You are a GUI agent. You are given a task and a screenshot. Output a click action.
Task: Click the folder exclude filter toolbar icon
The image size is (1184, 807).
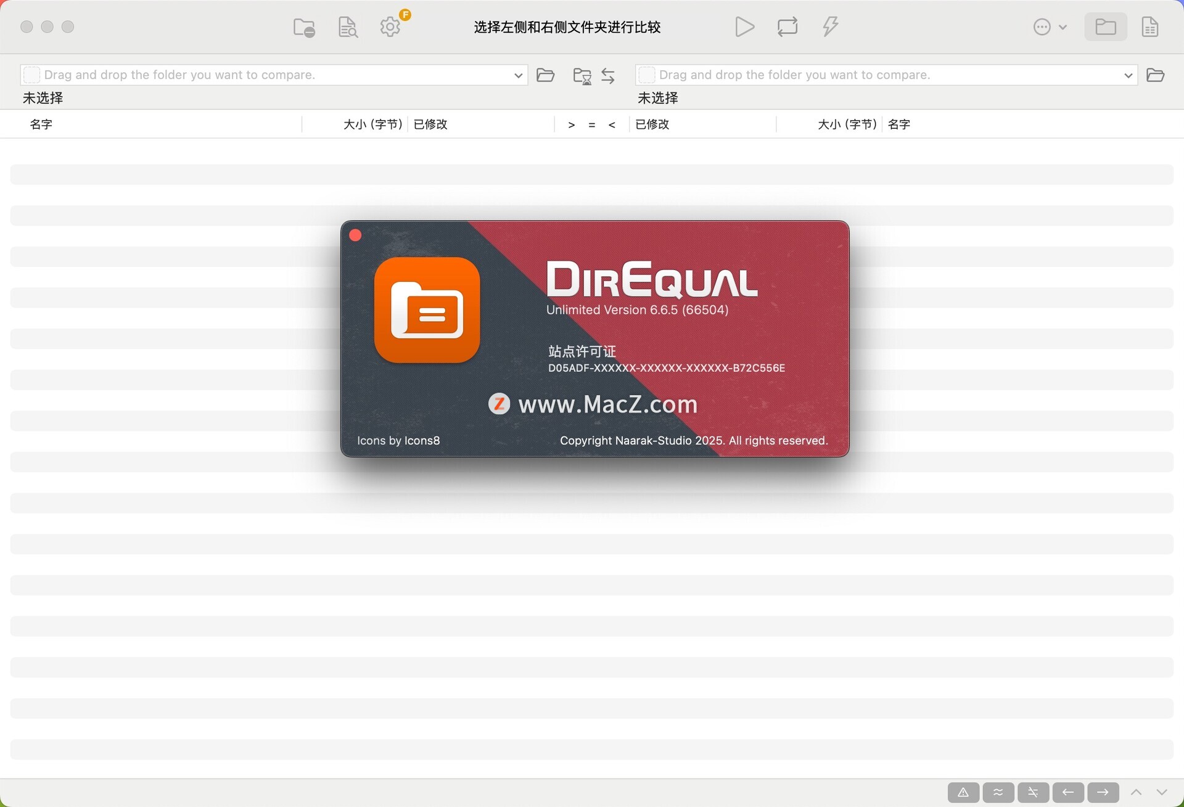click(x=304, y=27)
